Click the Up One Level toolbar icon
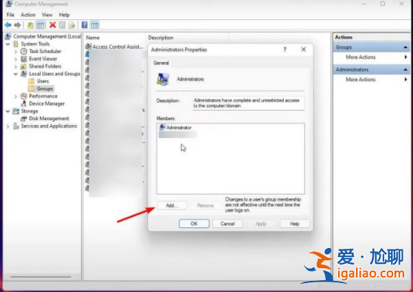 point(30,25)
